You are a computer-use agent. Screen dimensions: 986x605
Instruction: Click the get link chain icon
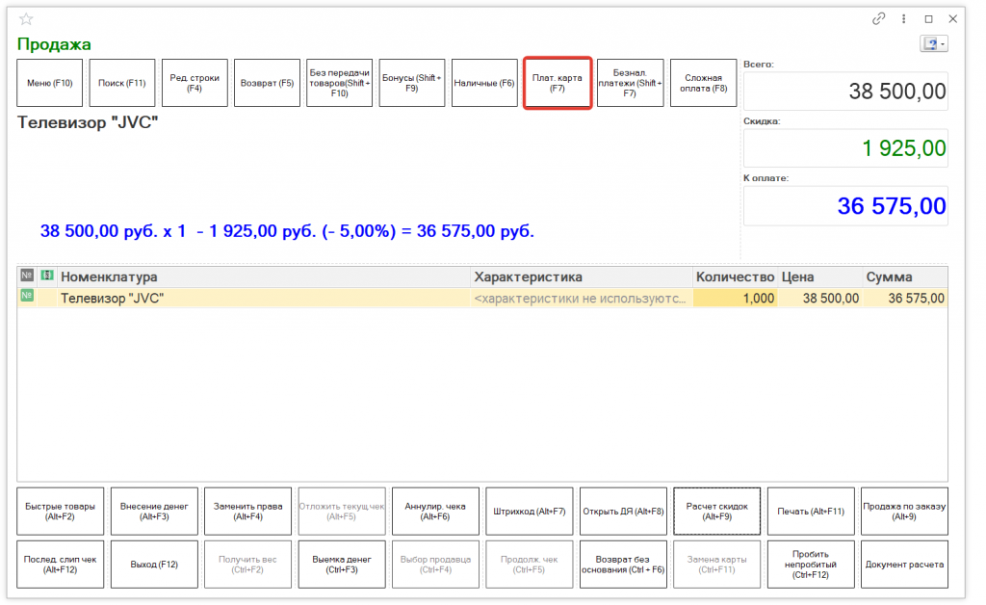tap(878, 18)
